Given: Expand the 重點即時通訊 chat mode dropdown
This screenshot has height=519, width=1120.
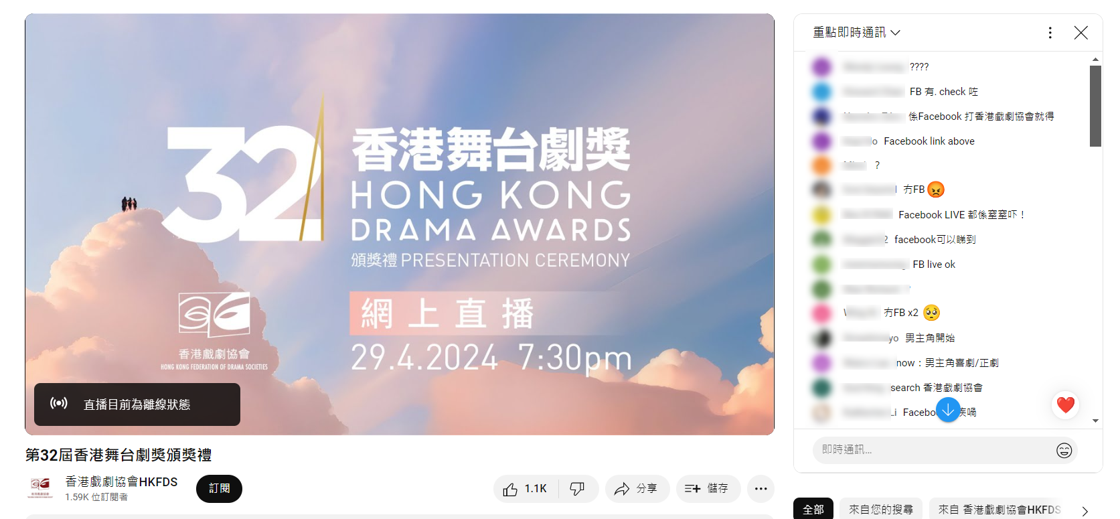Looking at the screenshot, I should coord(856,33).
